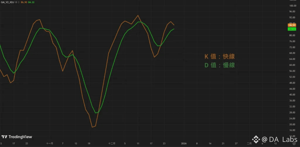Viewport: 300px width, 147px height.
Task: Click the 60.00 value axis label
Action: point(293,65)
